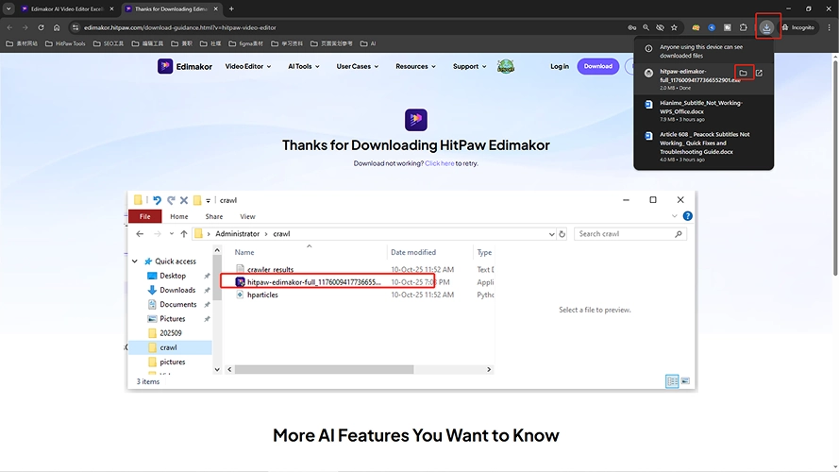Expand the Explorer ribbon chevron

(674, 216)
